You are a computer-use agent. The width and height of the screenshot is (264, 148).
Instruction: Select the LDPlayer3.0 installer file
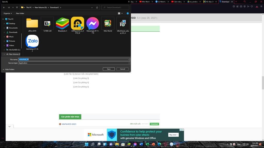pyautogui.click(x=78, y=25)
